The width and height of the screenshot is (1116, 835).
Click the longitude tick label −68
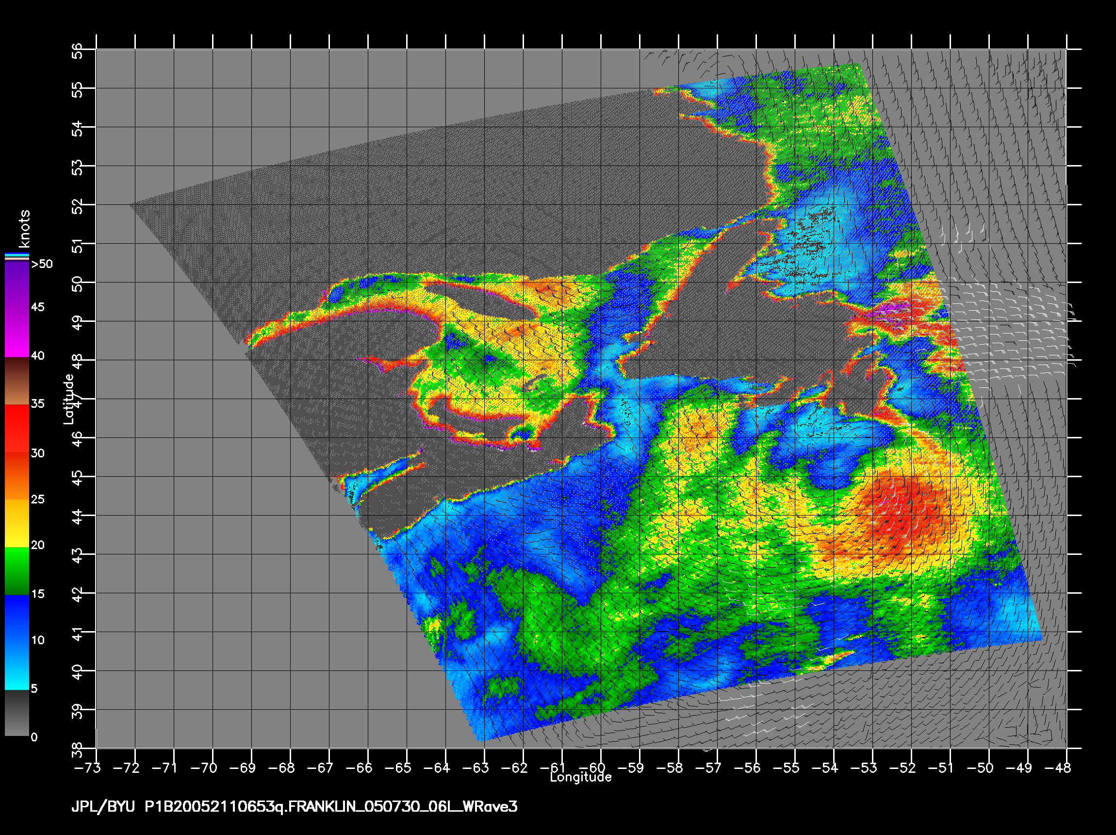282,768
